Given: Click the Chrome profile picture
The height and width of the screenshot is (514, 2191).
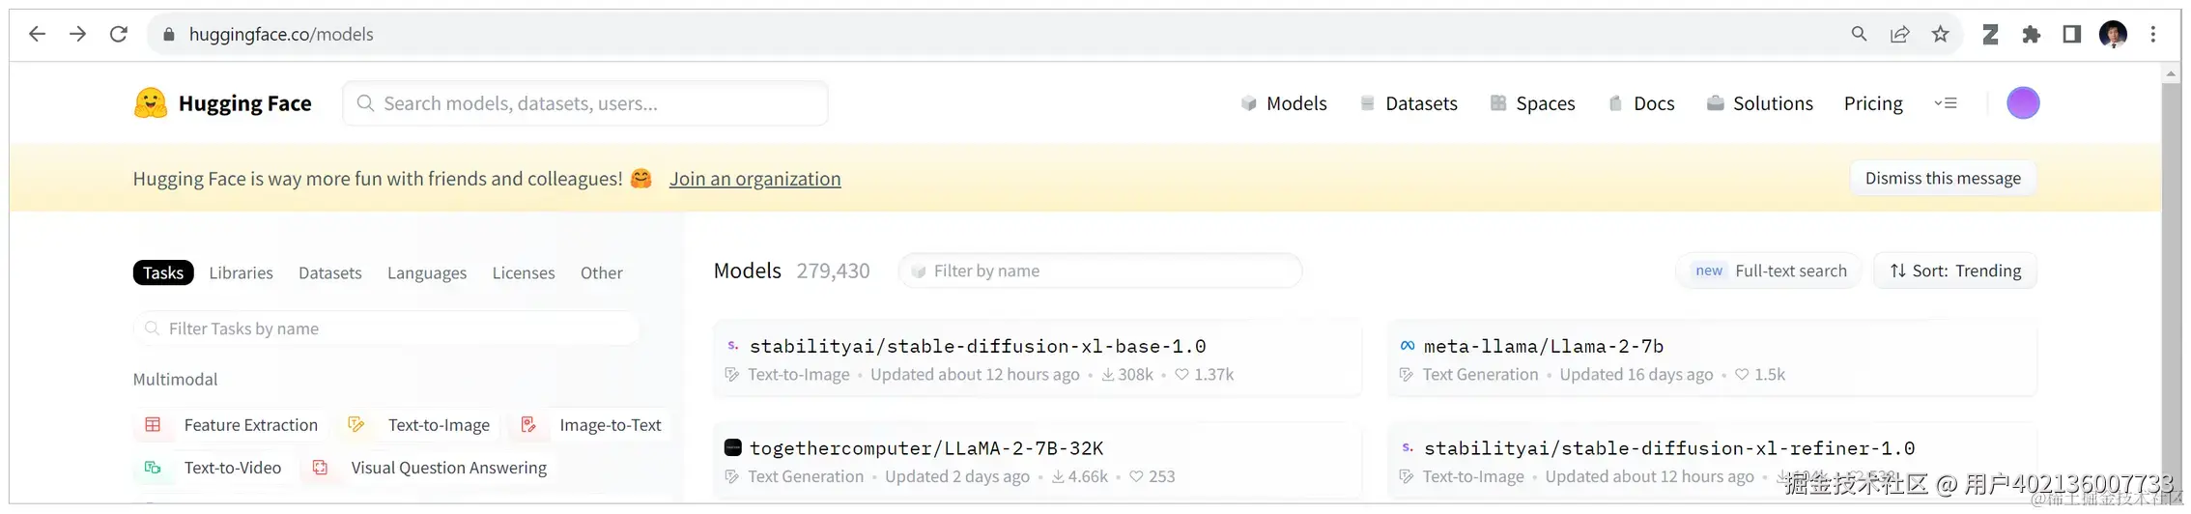Looking at the screenshot, I should point(2113,35).
